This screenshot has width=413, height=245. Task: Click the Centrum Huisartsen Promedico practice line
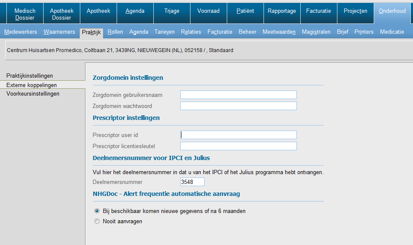120,50
